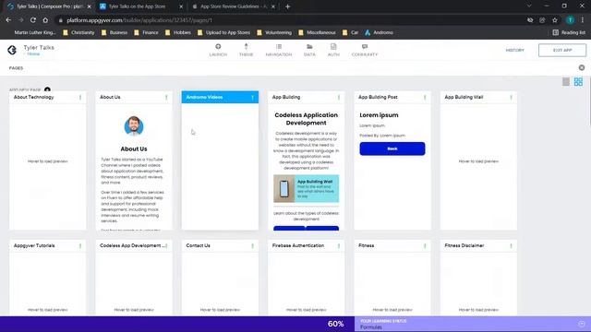Image resolution: width=591 pixels, height=332 pixels.
Task: Open options menu for App Building Wall page
Action: point(511,97)
